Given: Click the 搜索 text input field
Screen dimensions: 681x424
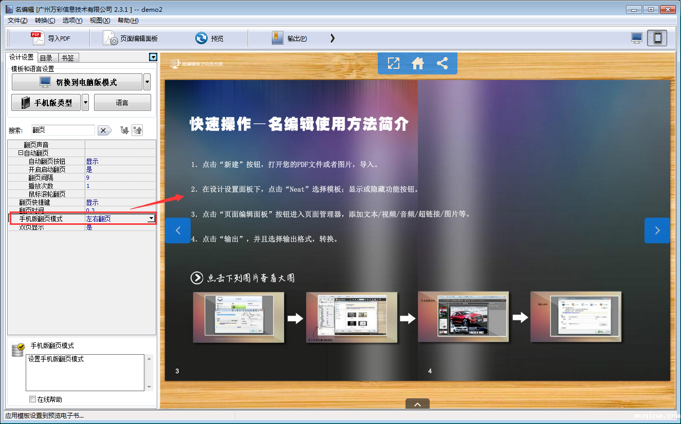Looking at the screenshot, I should pos(63,130).
